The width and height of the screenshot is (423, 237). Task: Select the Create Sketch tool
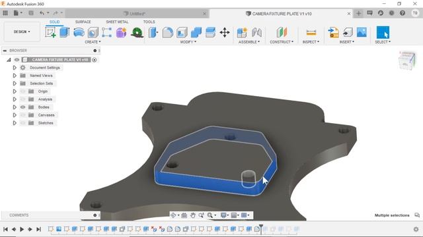[x=50, y=32]
